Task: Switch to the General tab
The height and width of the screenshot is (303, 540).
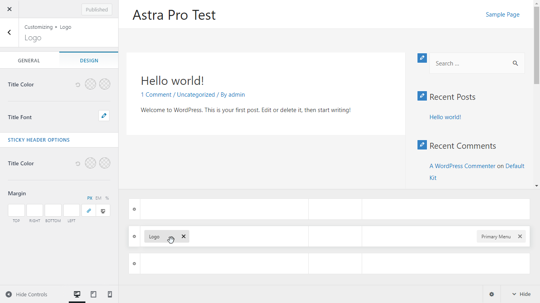Action: click(x=29, y=60)
